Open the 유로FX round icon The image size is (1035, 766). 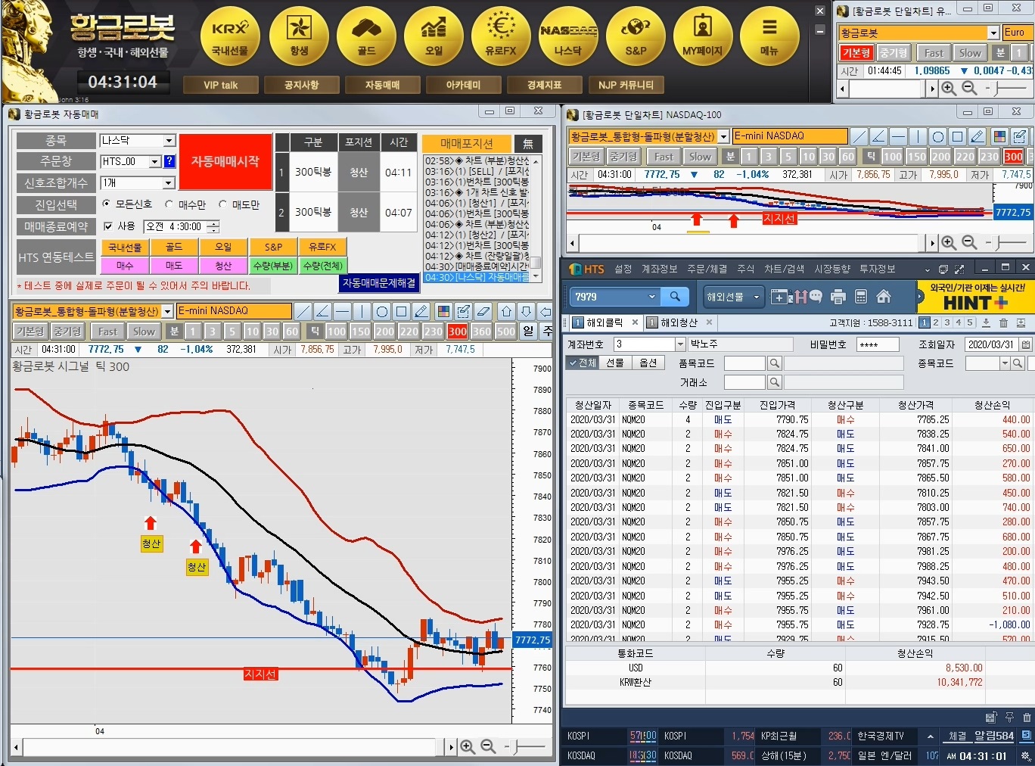(501, 36)
